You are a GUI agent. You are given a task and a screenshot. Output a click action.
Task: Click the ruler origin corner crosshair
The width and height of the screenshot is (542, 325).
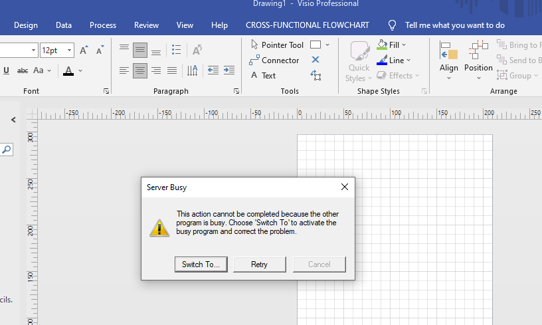[x=32, y=114]
